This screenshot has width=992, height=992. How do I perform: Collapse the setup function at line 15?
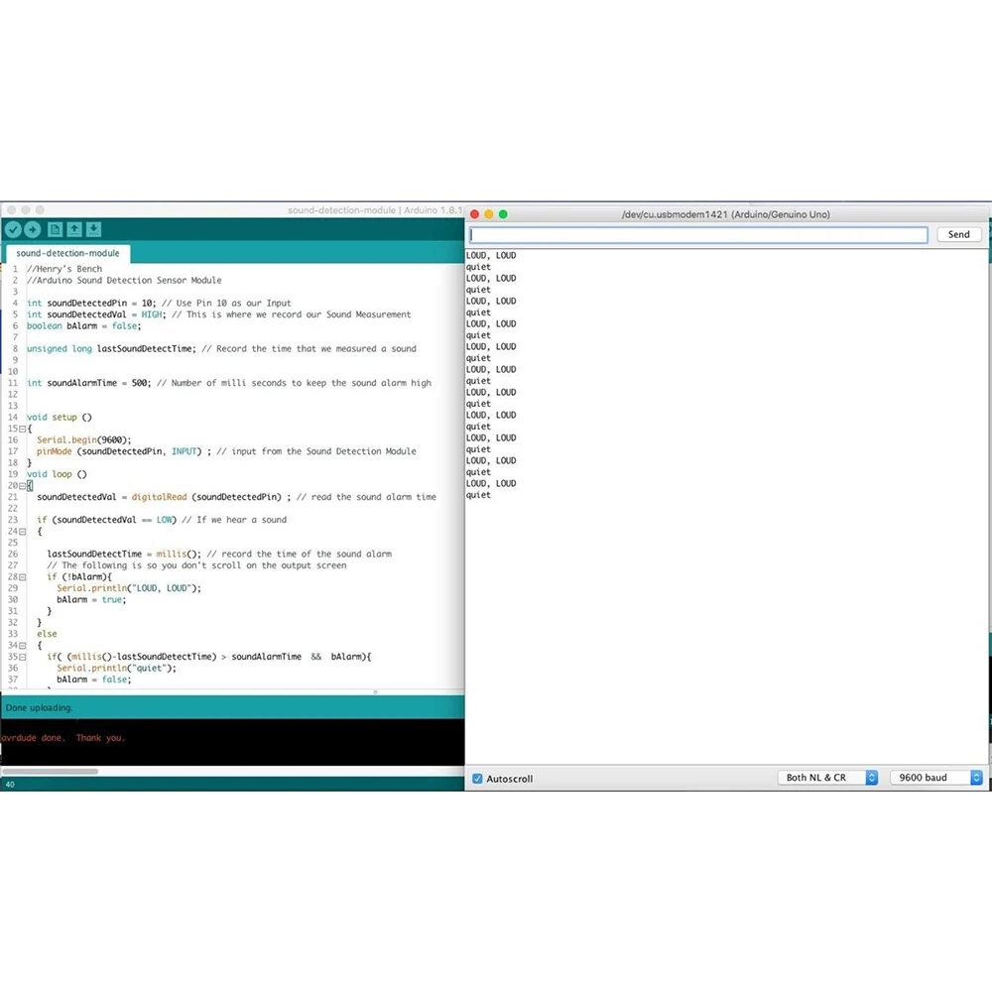pyautogui.click(x=23, y=429)
